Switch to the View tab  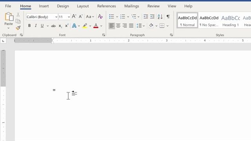pyautogui.click(x=172, y=6)
